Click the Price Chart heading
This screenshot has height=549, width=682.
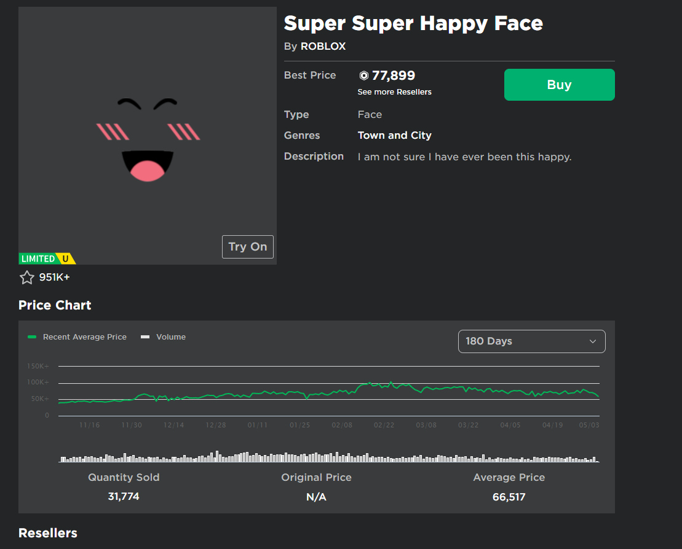point(55,305)
